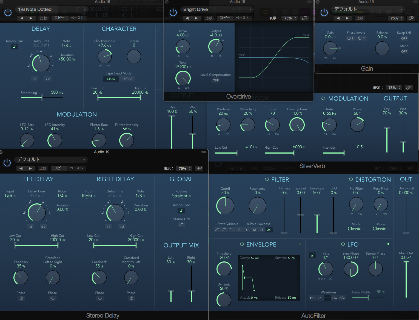Toggle AutoFilter Distortion section power
The image size is (419, 320).
(351, 179)
